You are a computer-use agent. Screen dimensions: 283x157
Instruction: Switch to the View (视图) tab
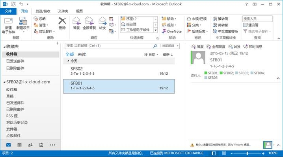point(79,11)
